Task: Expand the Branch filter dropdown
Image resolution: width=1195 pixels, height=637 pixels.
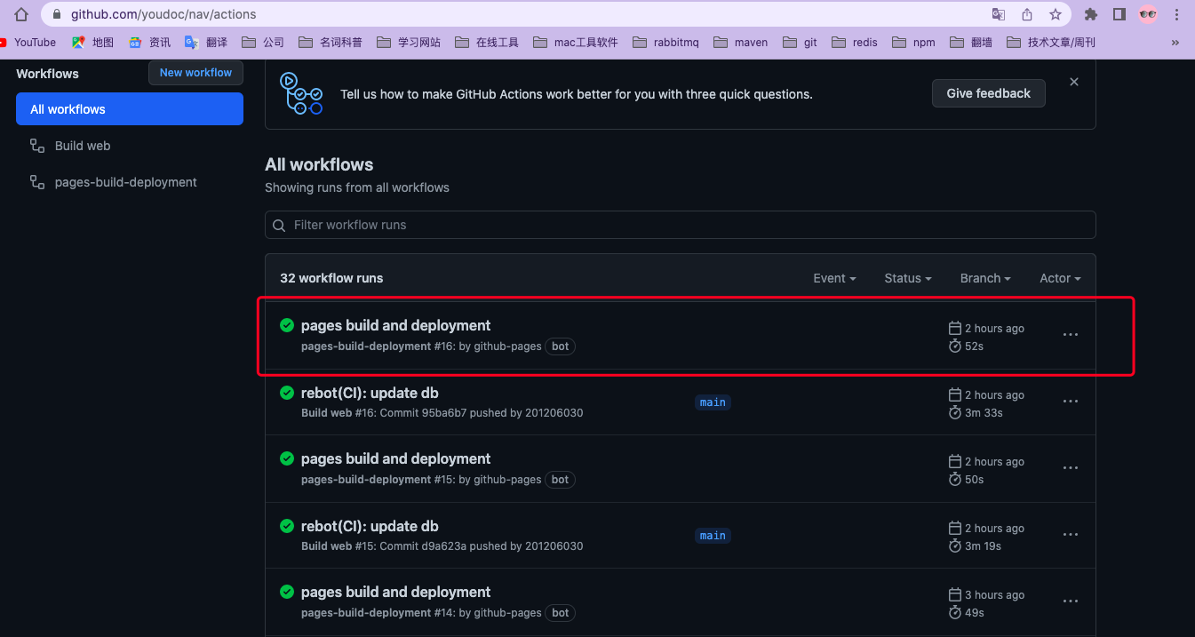Action: click(985, 278)
